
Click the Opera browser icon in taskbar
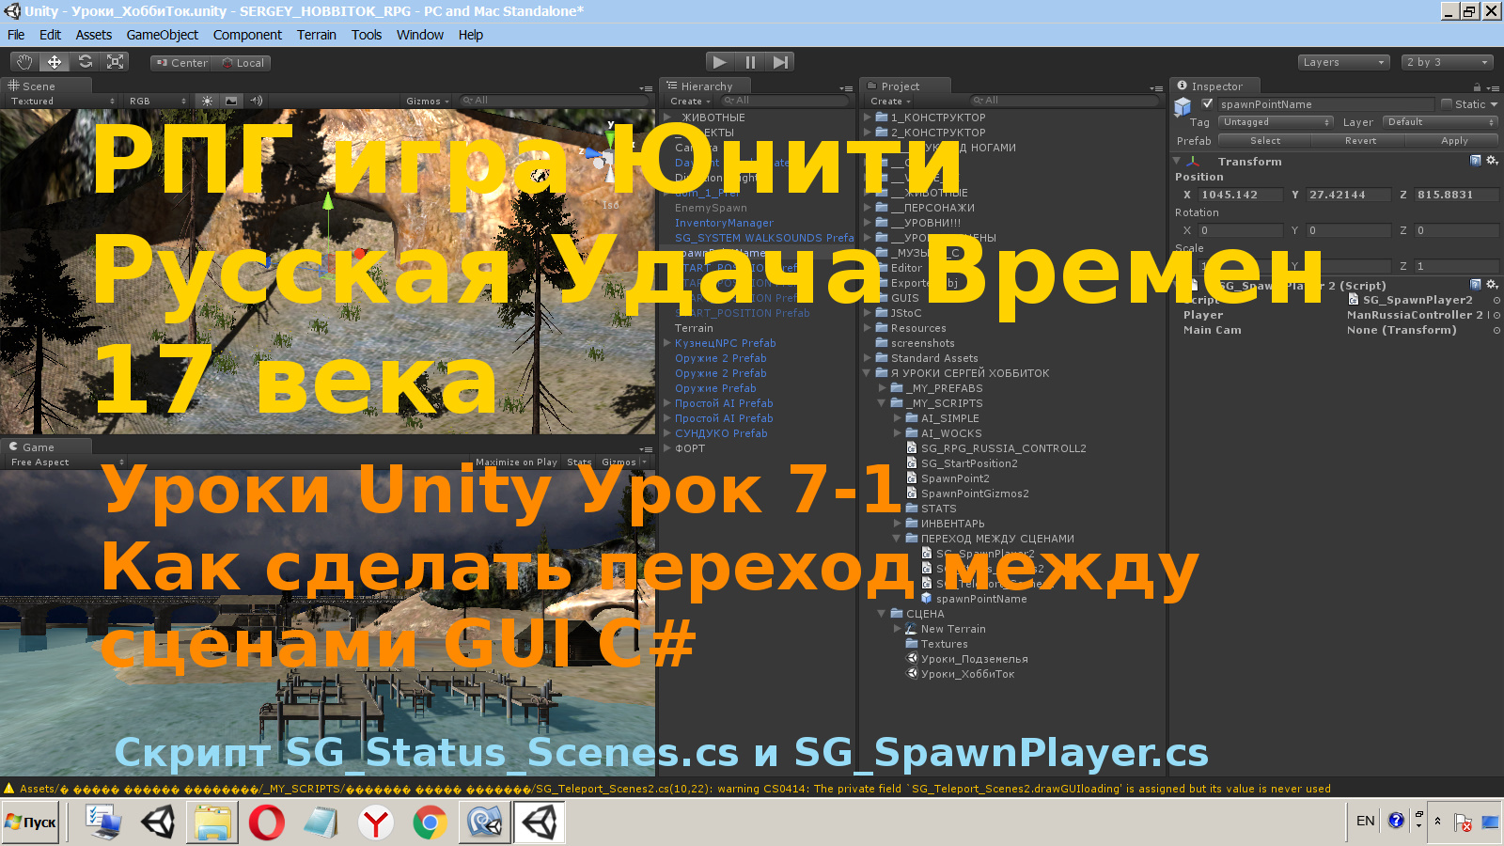[267, 822]
